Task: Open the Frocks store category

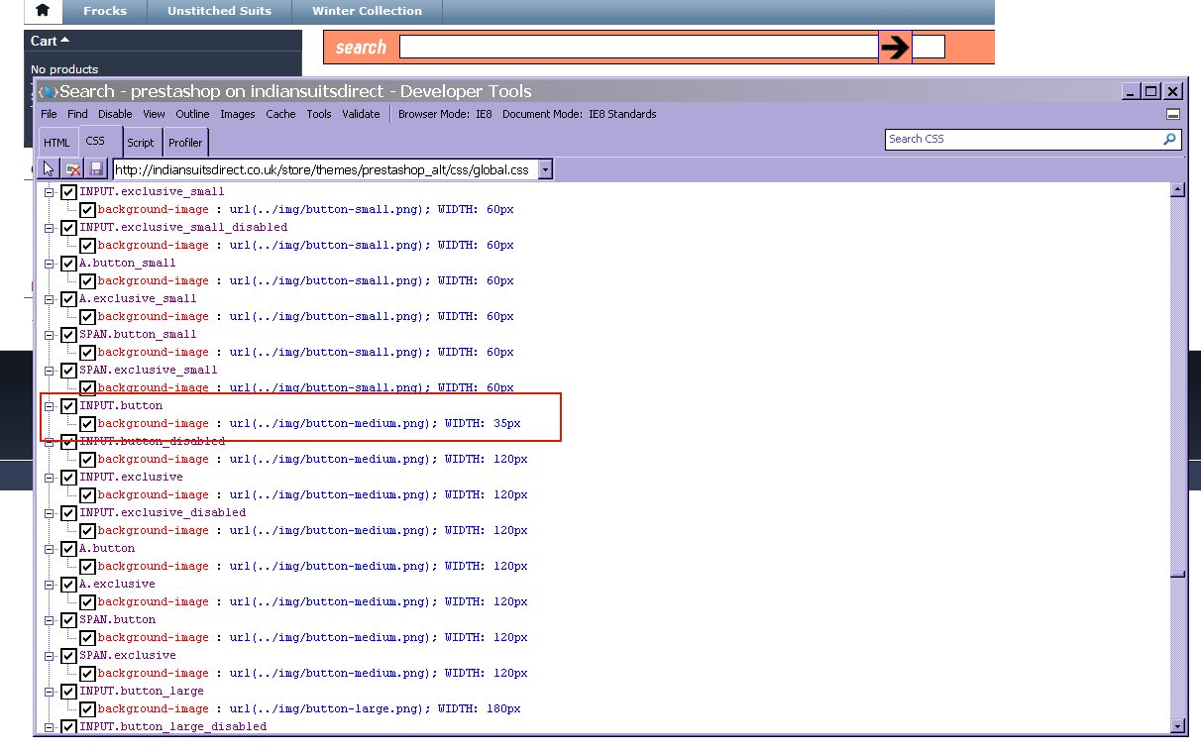Action: pos(105,11)
